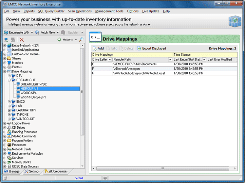
Task: Click the Network Cards tree icon
Action: 9,149
